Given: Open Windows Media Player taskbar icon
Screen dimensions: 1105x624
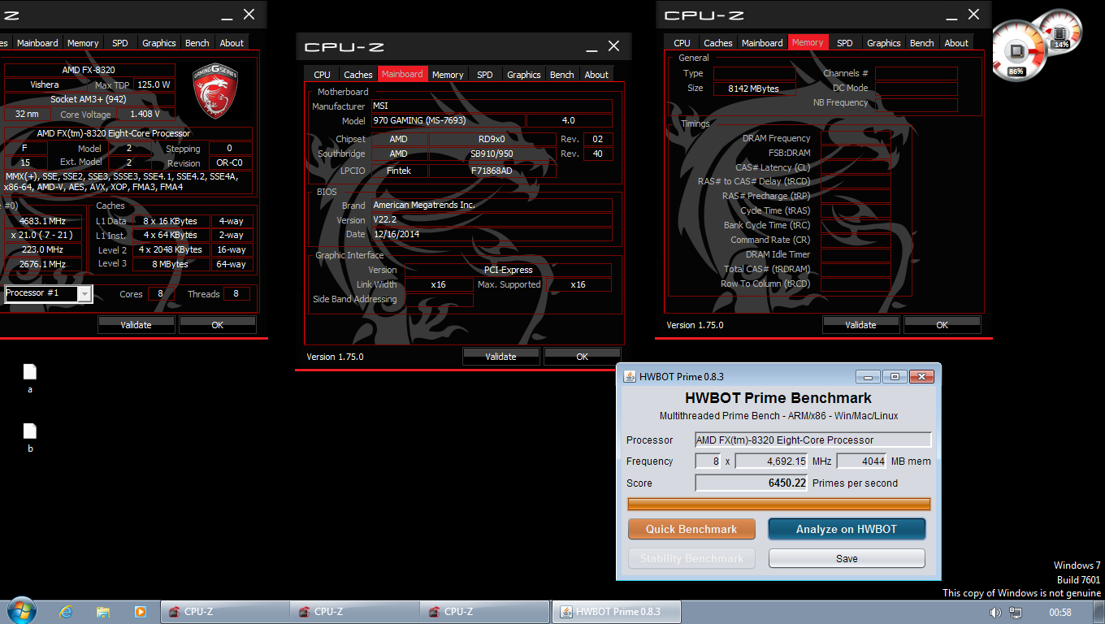Looking at the screenshot, I should (140, 612).
